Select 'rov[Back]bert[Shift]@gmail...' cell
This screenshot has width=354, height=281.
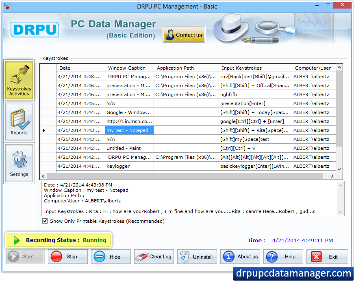click(x=255, y=77)
